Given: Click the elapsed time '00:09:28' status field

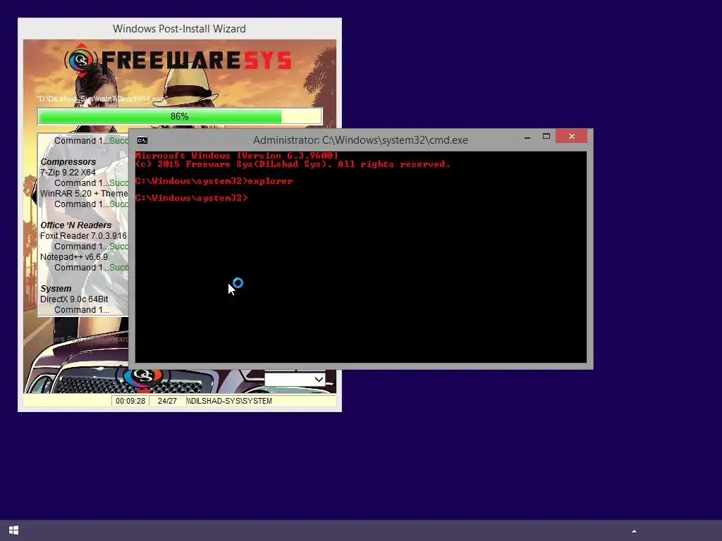Looking at the screenshot, I should tap(130, 401).
